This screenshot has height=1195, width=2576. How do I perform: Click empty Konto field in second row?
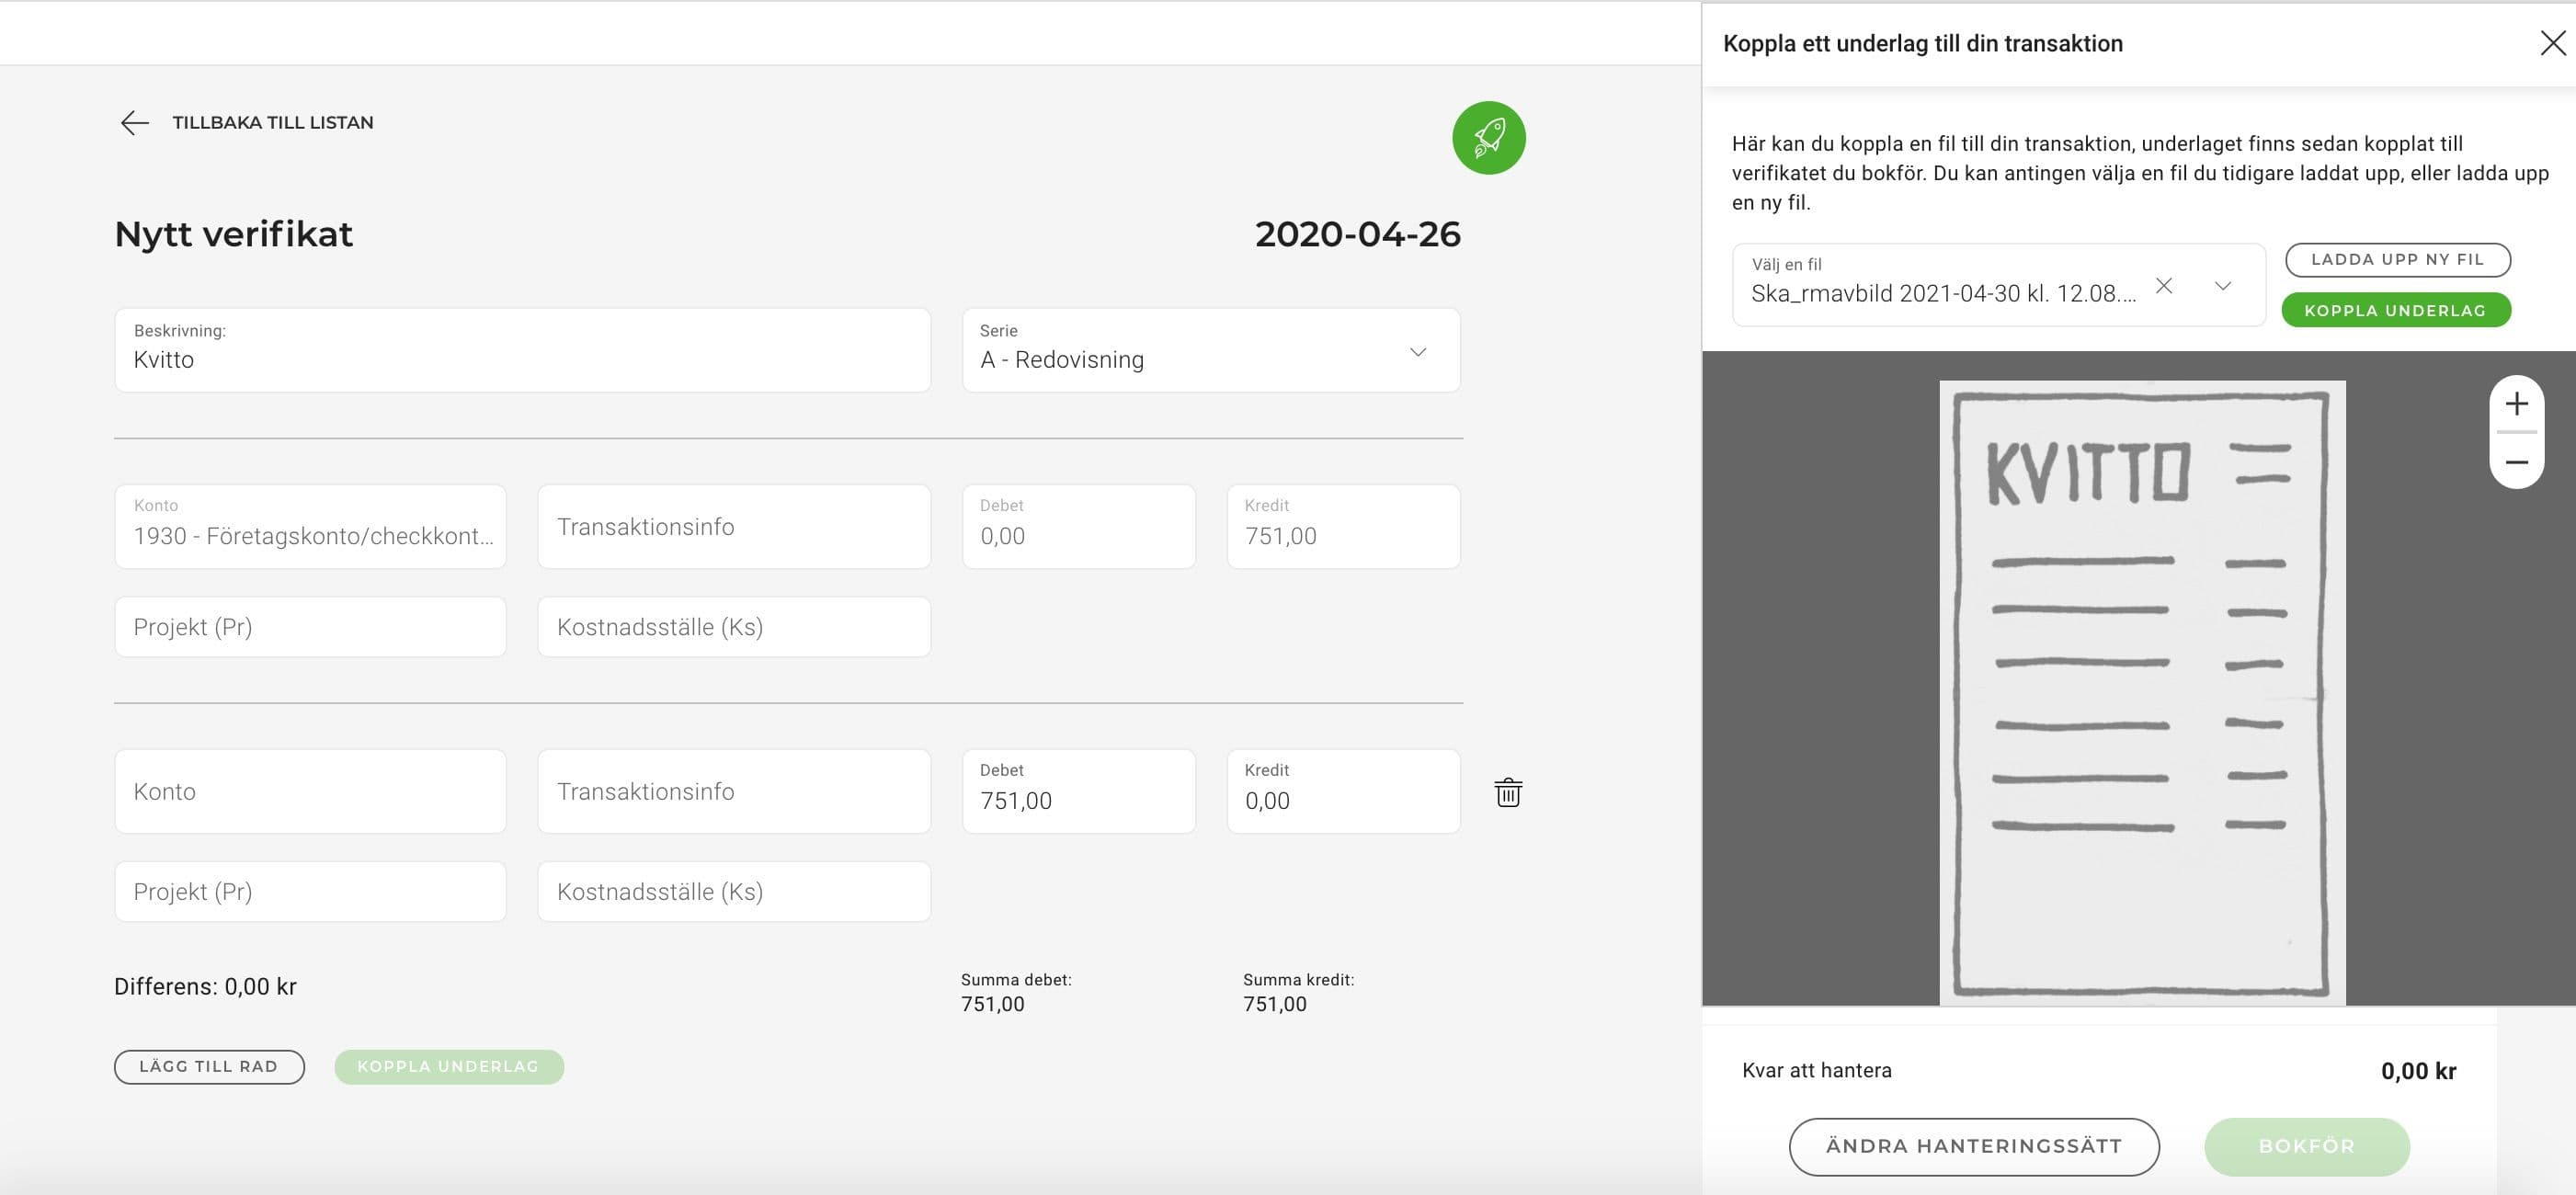310,791
